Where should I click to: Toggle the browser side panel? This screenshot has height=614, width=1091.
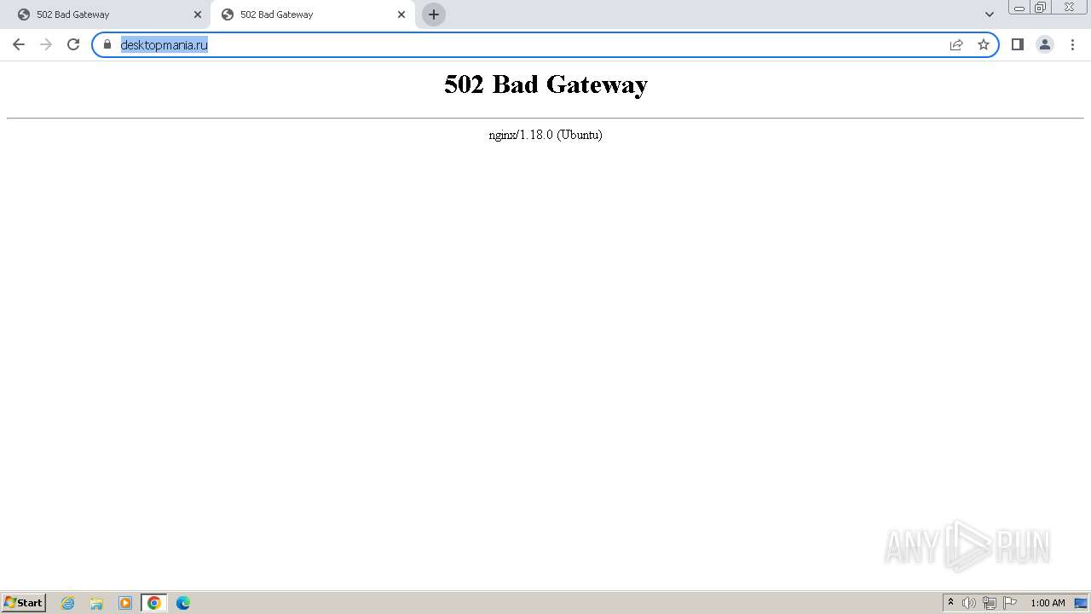[1017, 44]
